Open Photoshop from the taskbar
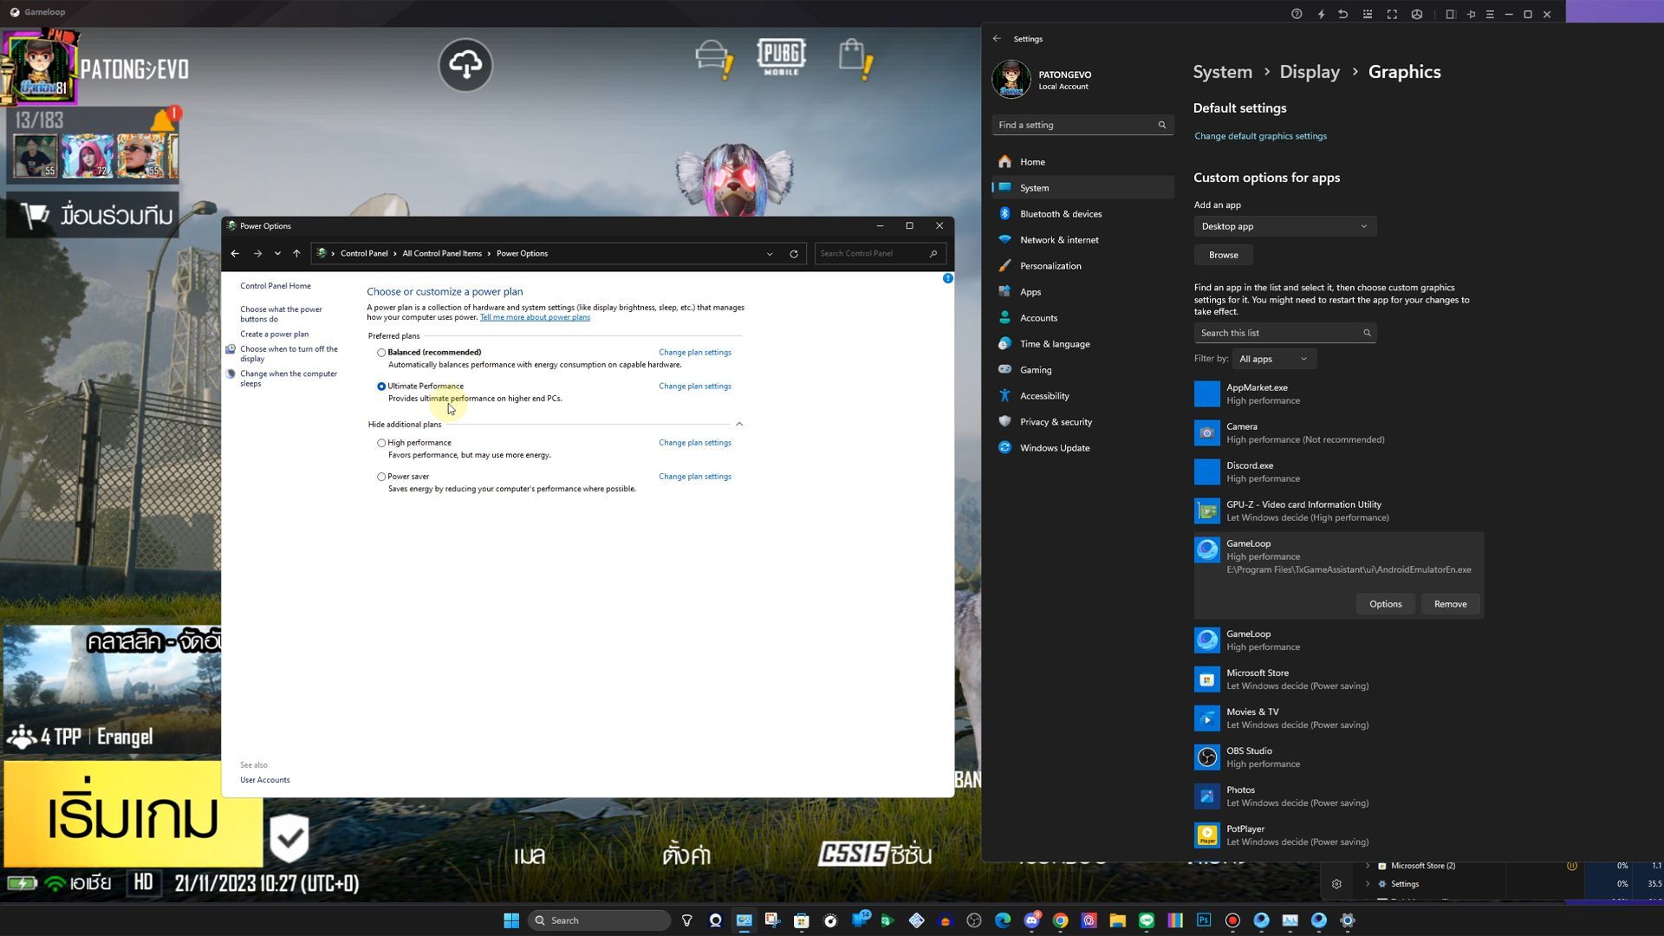Image resolution: width=1664 pixels, height=936 pixels. (x=1204, y=920)
